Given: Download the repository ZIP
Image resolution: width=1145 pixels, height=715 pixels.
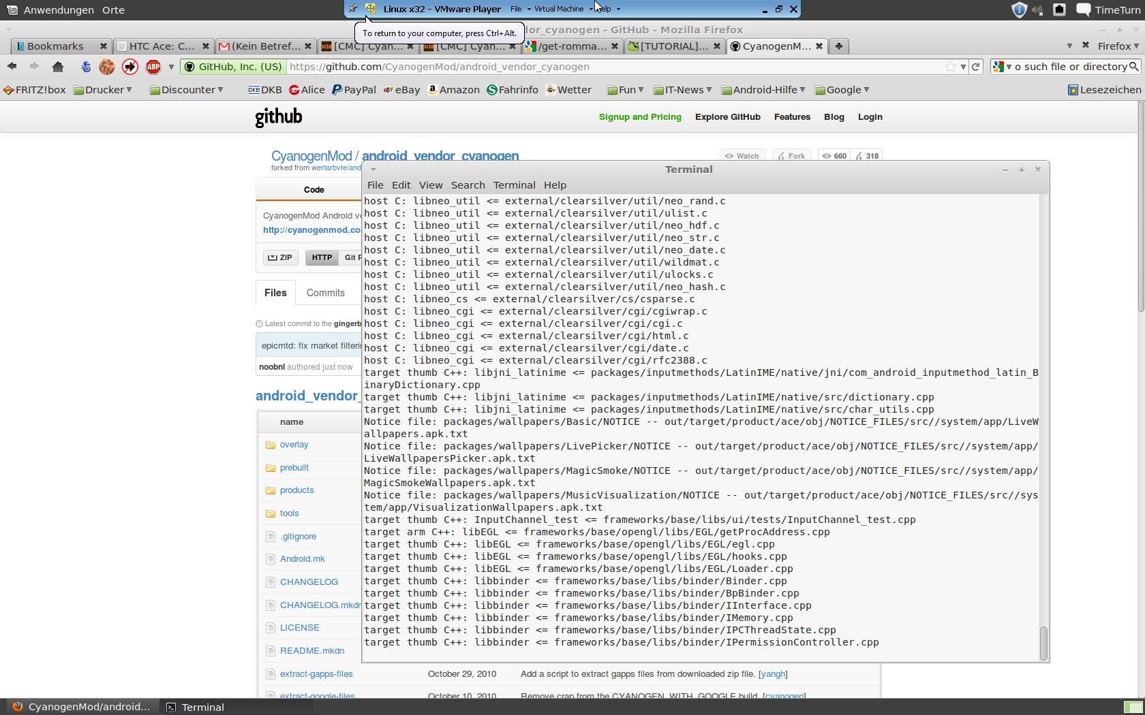Looking at the screenshot, I should point(280,257).
